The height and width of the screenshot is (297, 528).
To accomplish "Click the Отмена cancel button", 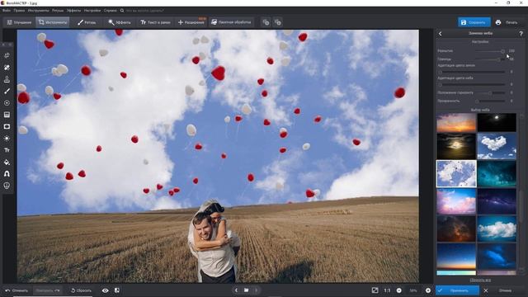I will click(x=505, y=290).
